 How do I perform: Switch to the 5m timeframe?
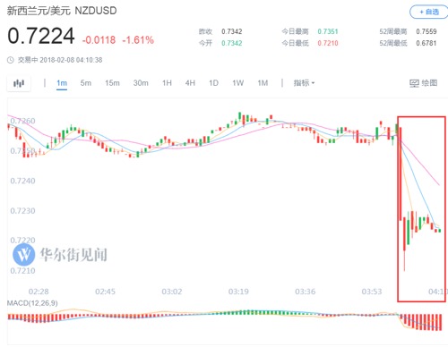[86, 83]
